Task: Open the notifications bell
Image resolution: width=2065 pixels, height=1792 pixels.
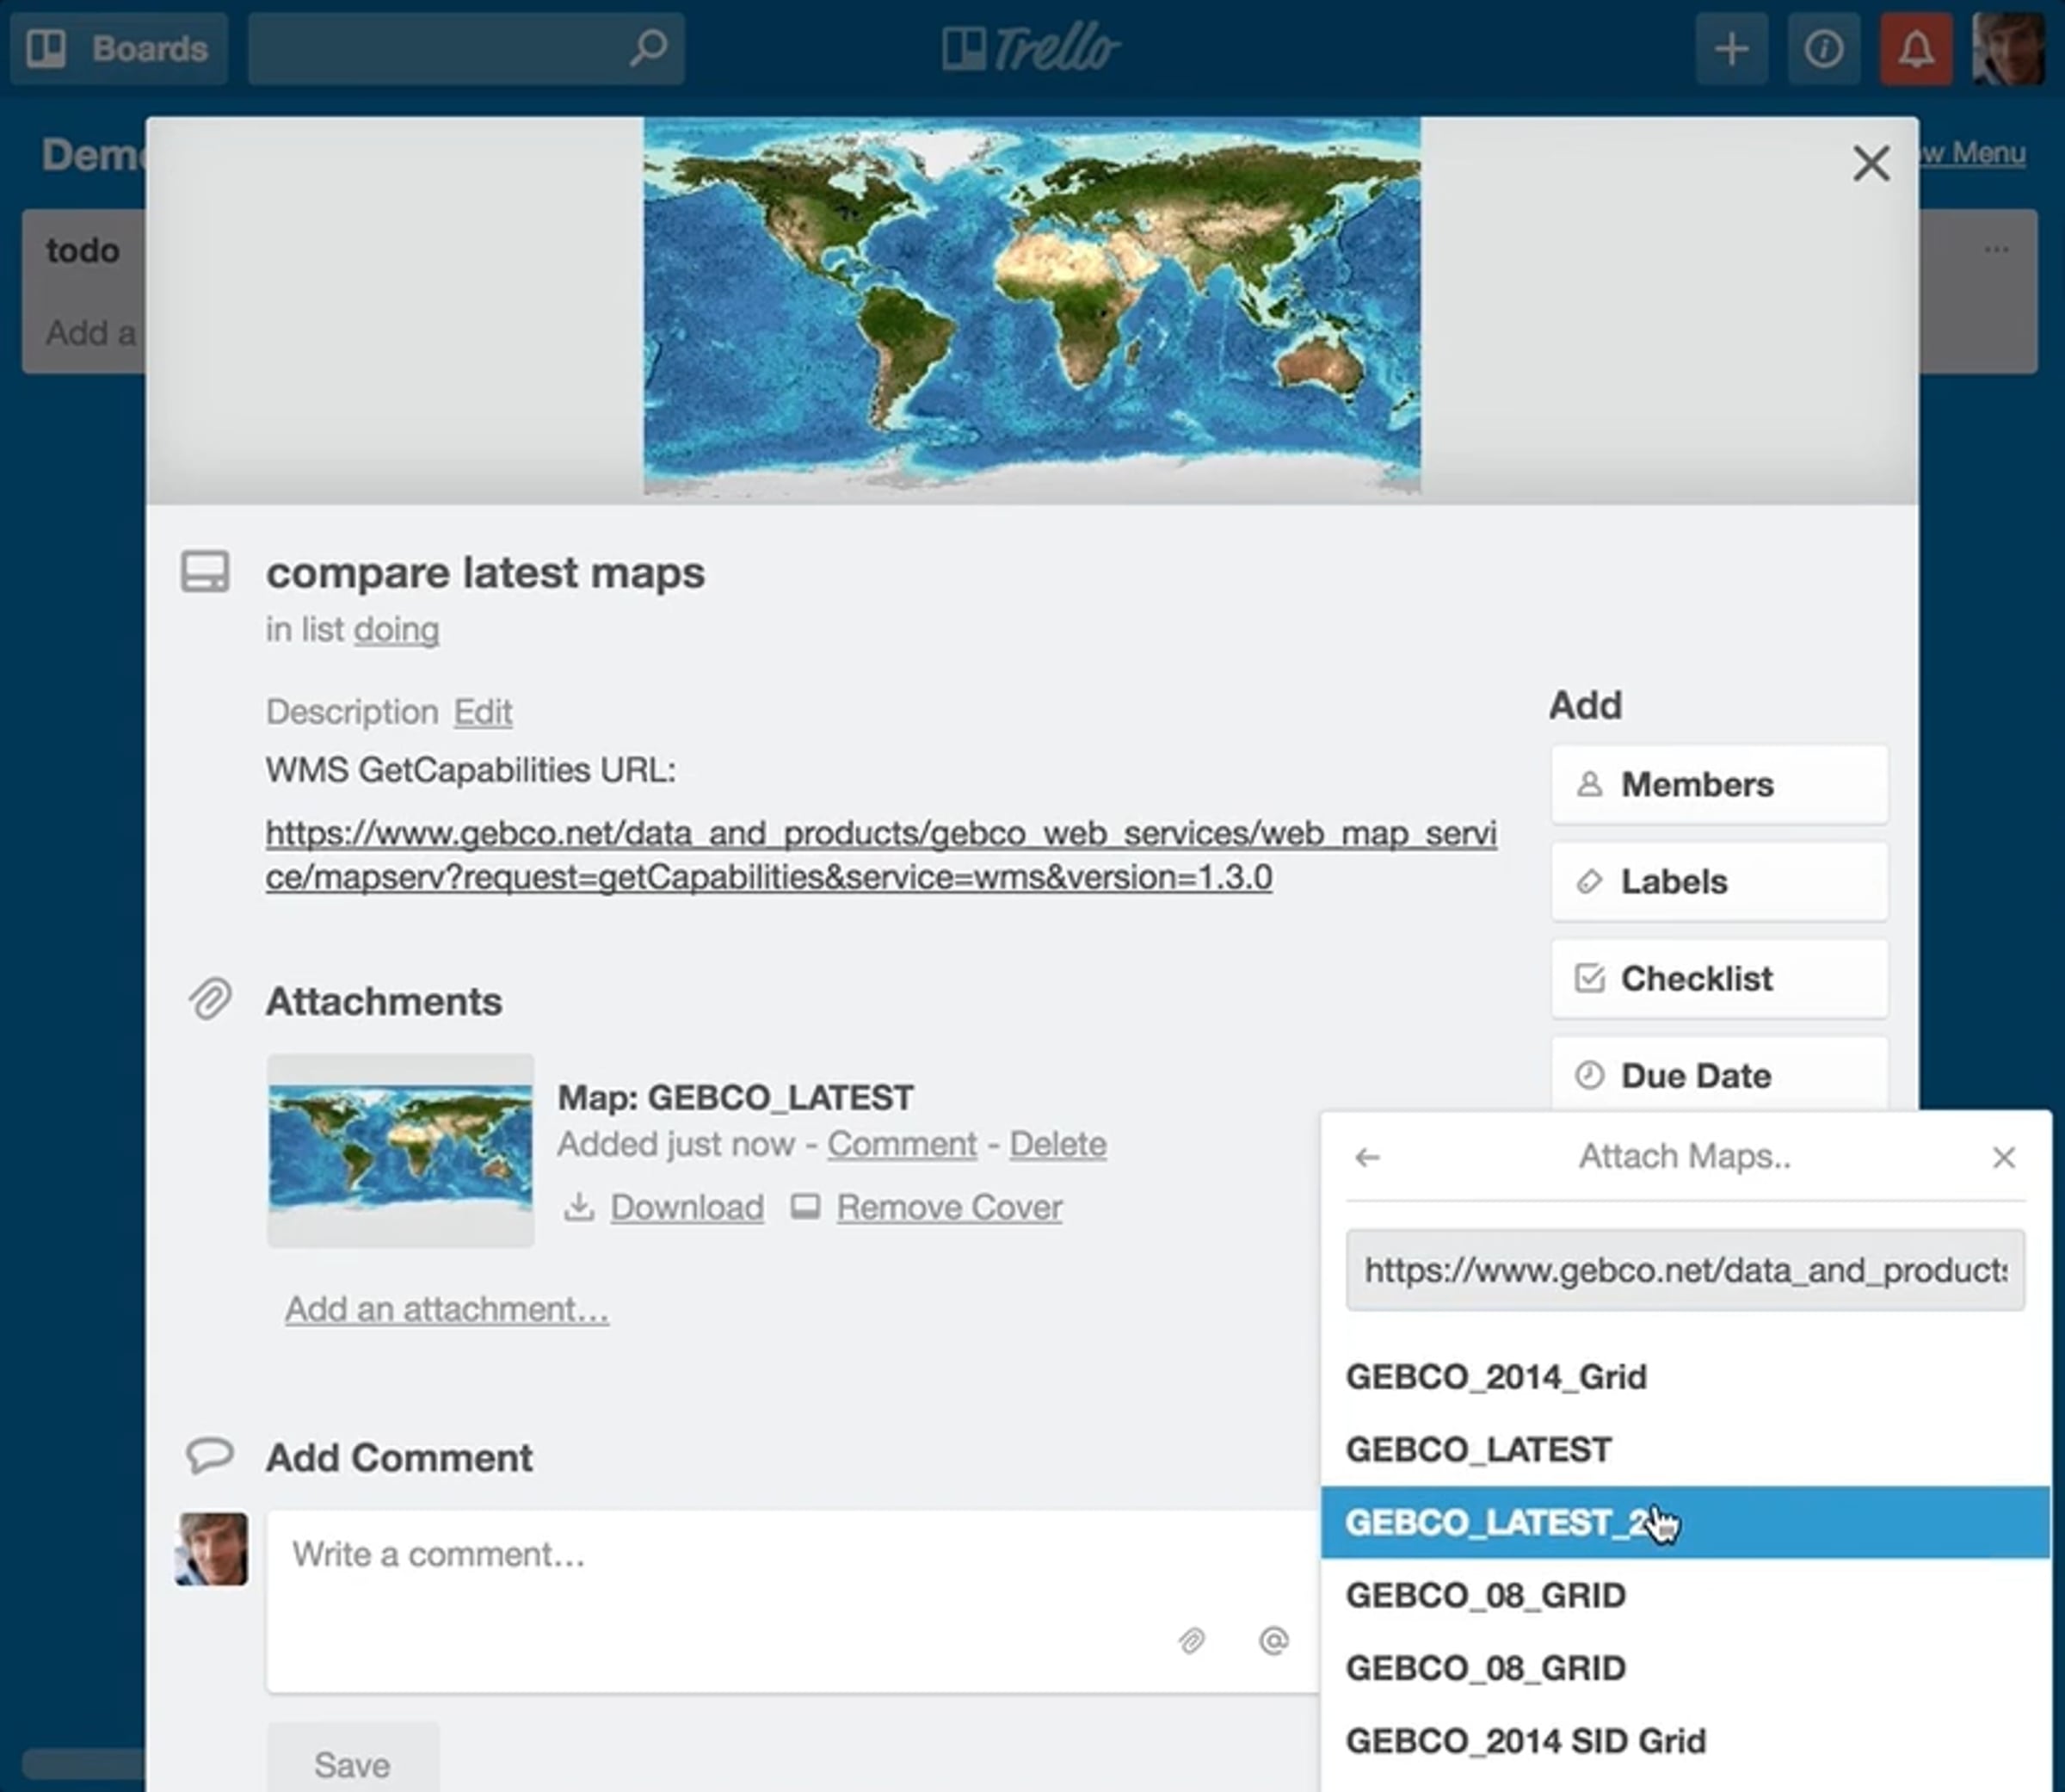Action: click(1916, 48)
